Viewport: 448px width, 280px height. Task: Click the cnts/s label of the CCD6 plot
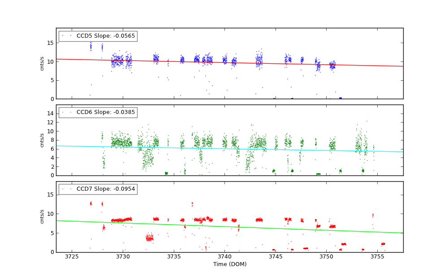42,140
